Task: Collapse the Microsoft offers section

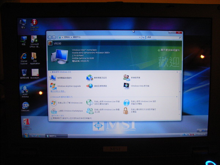Action: [x=177, y=97]
